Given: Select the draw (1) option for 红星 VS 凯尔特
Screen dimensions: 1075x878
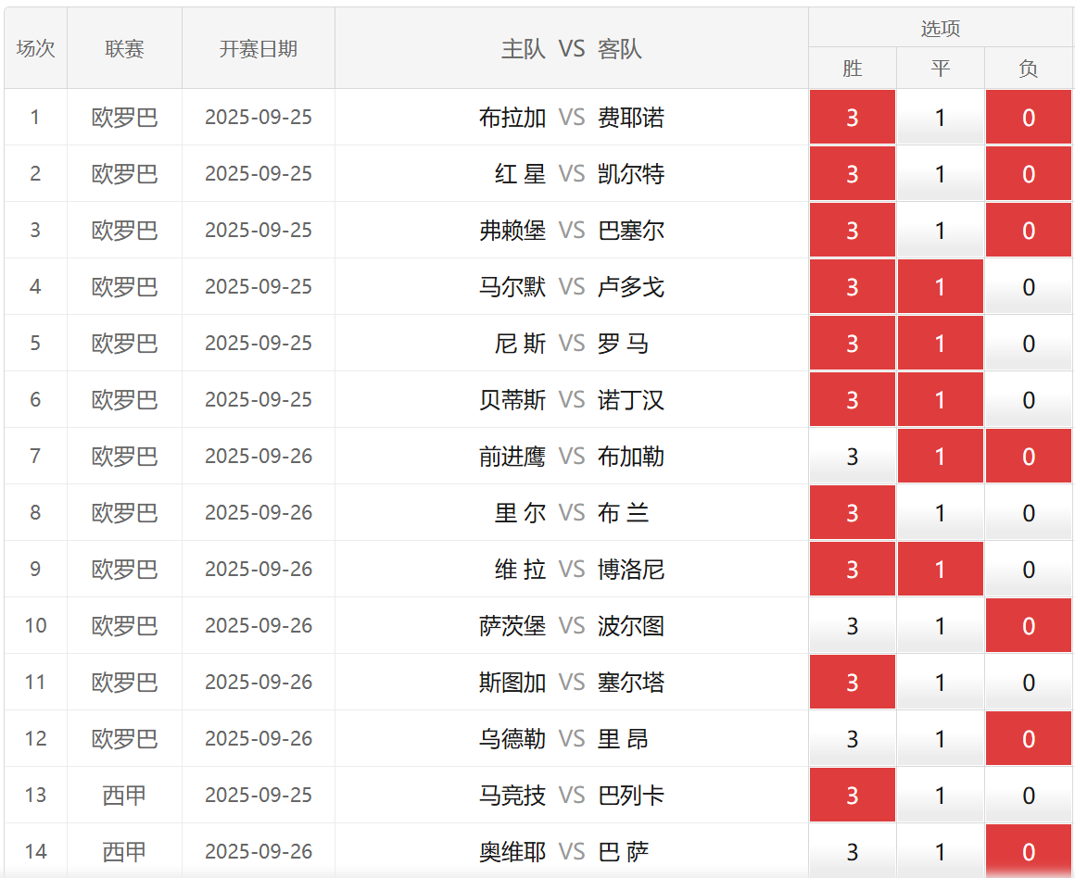Looking at the screenshot, I should [x=940, y=174].
